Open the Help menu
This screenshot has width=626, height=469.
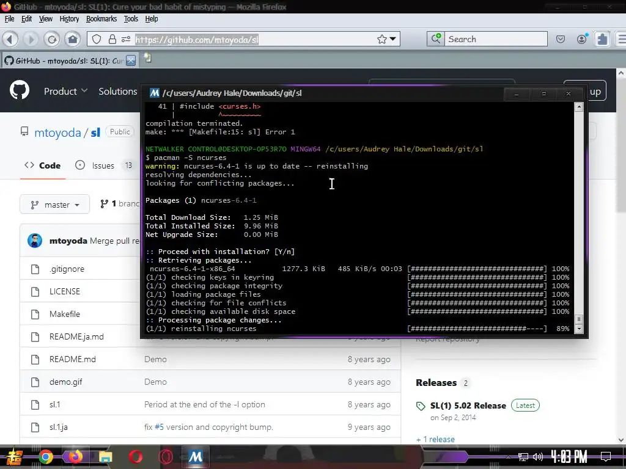(x=152, y=19)
